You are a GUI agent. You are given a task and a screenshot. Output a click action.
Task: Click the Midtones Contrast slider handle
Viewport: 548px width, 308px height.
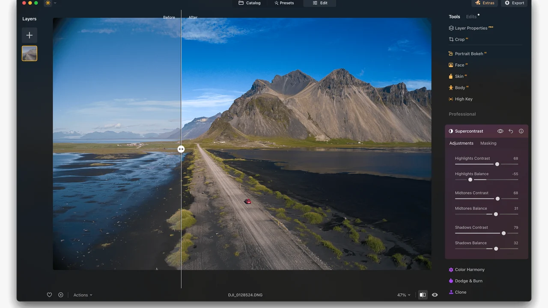(497, 199)
